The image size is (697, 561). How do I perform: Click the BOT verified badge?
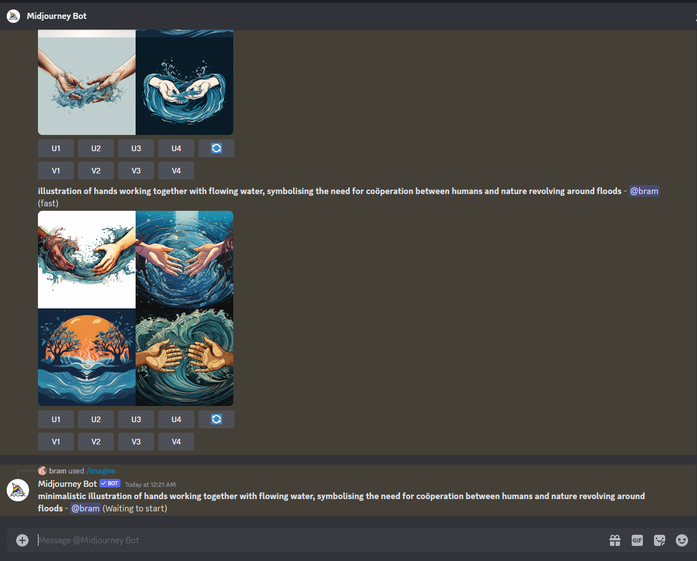tap(110, 483)
